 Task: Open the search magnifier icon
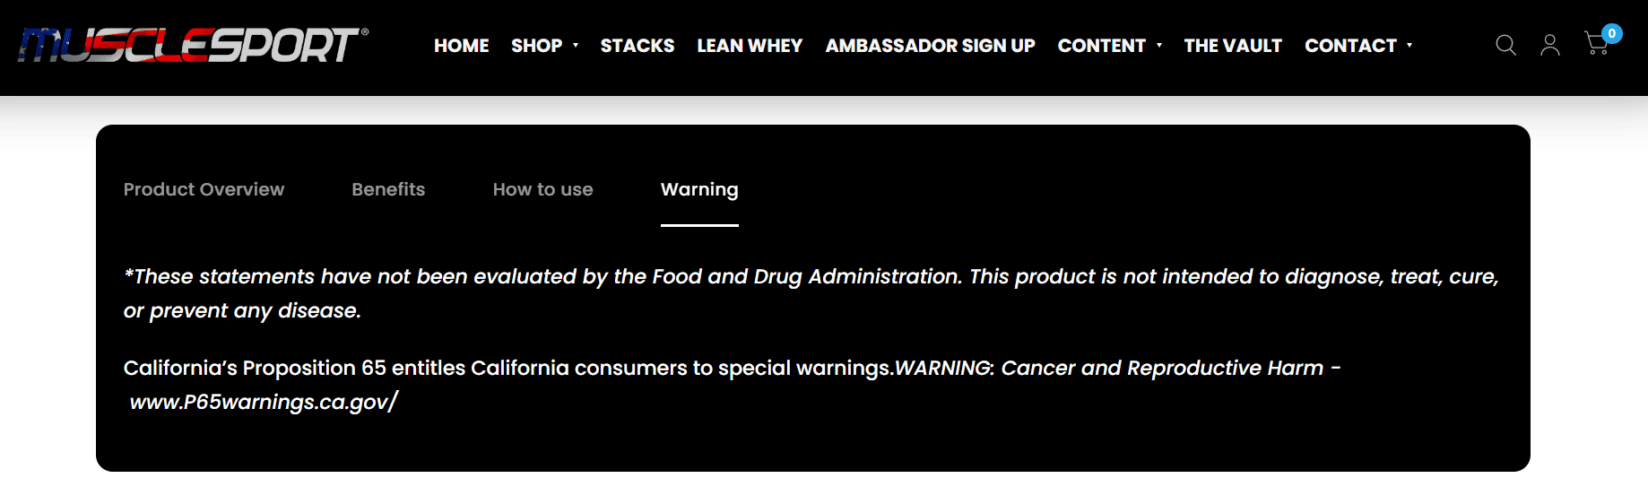click(x=1505, y=45)
